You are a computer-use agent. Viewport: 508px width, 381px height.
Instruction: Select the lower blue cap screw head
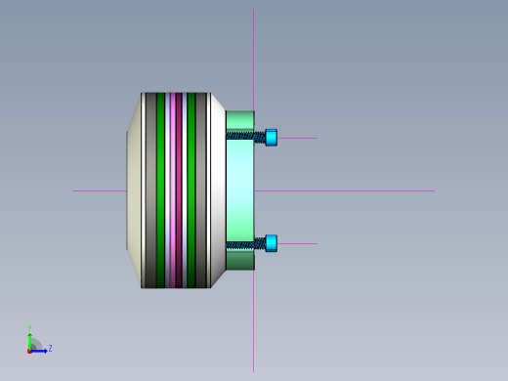pyautogui.click(x=272, y=243)
